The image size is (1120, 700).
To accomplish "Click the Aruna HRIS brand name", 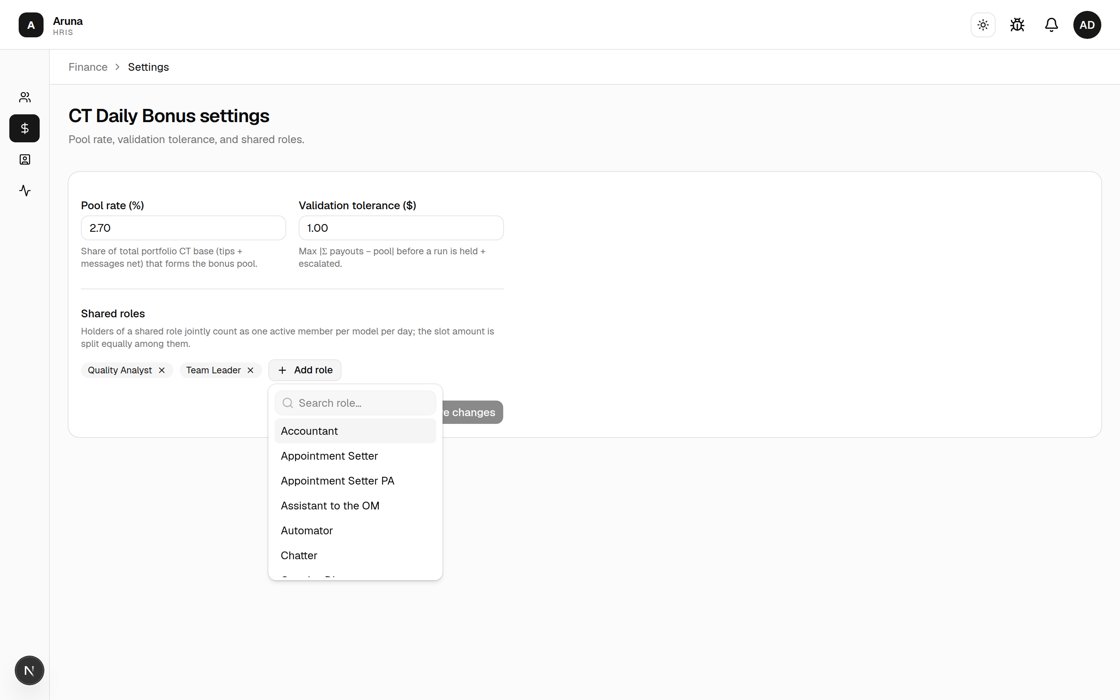I will [68, 26].
